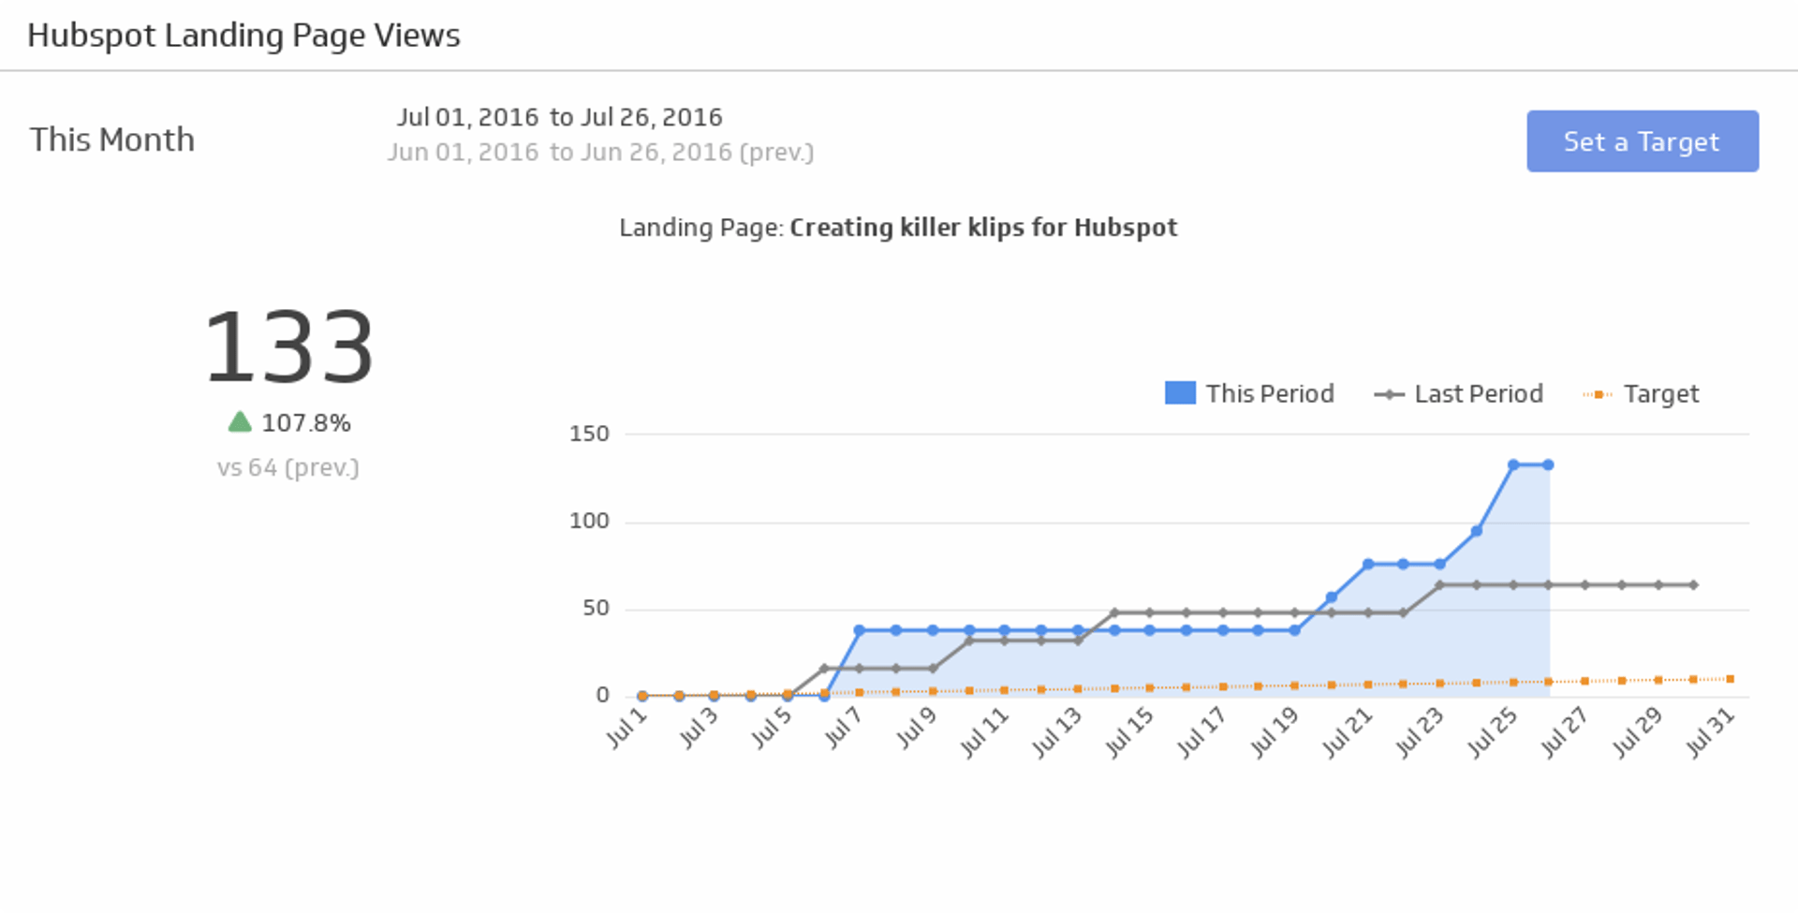Click the 100 y-axis label
1798x913 pixels.
pos(589,521)
